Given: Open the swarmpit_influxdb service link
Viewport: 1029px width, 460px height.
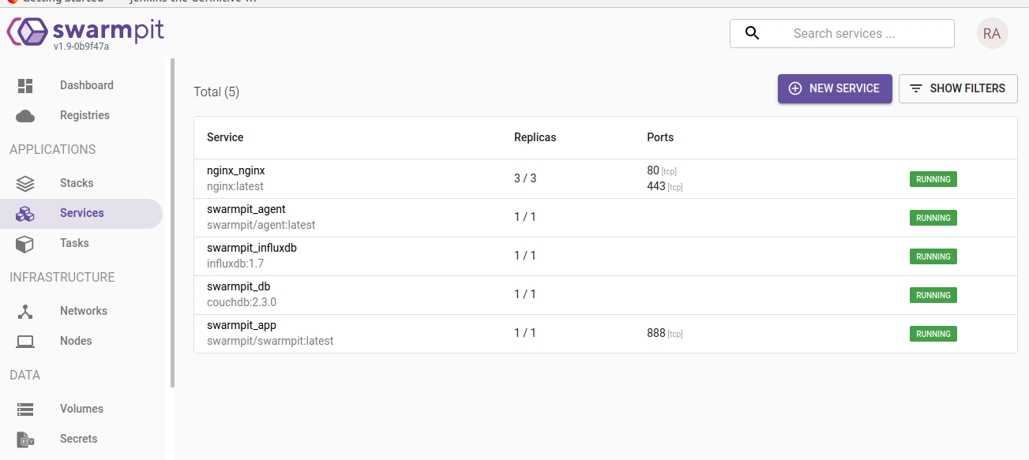Looking at the screenshot, I should click(251, 247).
